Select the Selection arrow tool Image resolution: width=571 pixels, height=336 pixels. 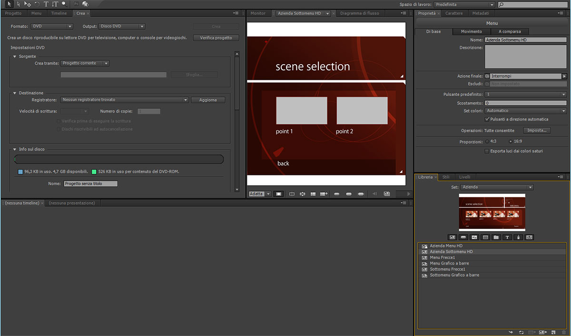(x=10, y=4)
